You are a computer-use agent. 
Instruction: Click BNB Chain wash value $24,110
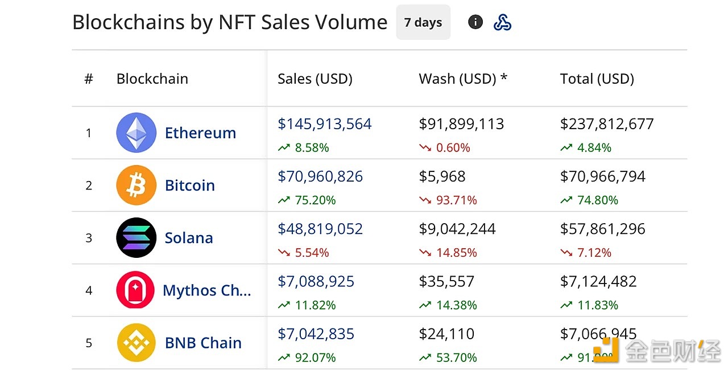(x=446, y=334)
